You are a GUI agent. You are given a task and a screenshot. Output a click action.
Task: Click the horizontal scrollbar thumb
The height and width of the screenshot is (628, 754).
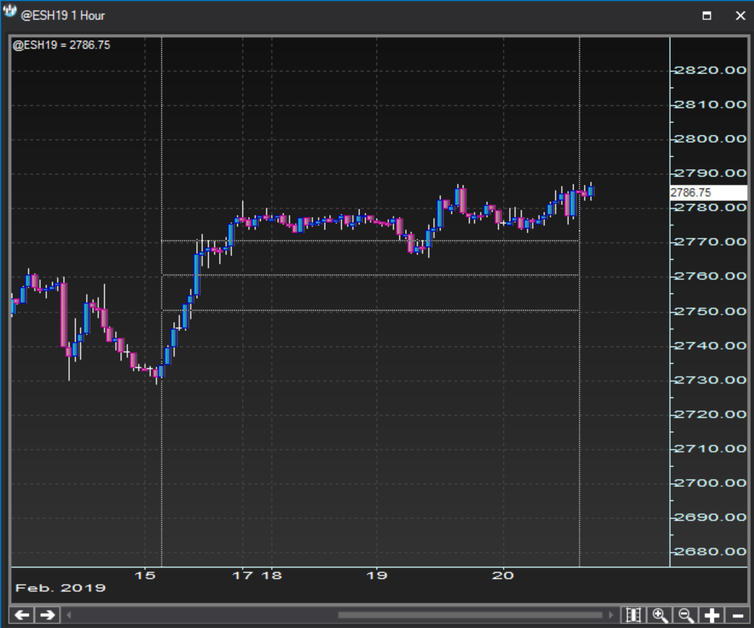pyautogui.click(x=470, y=615)
